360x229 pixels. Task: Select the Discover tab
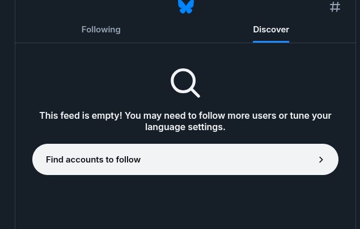click(x=271, y=30)
